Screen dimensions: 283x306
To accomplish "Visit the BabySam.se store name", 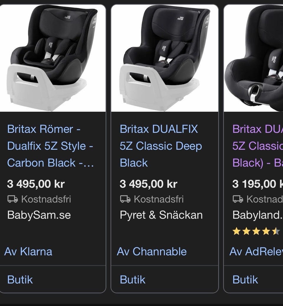I will [39, 215].
